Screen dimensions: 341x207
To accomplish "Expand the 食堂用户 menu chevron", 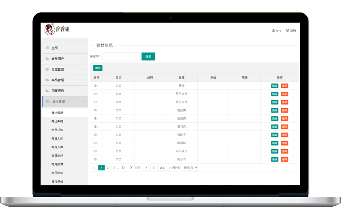I will 83,59.
